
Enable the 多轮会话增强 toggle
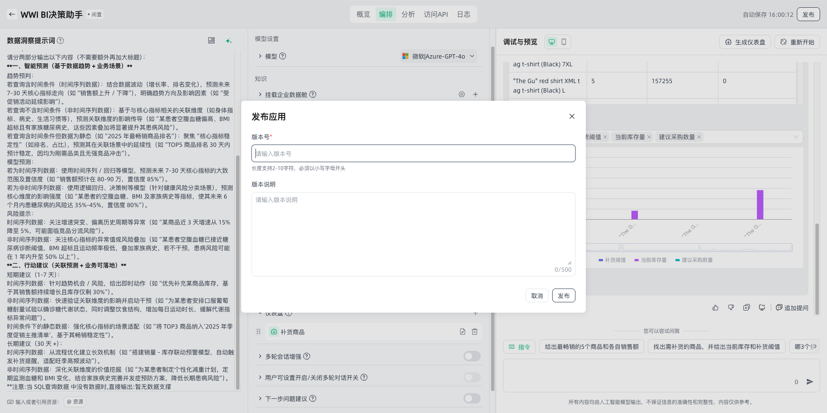472,356
